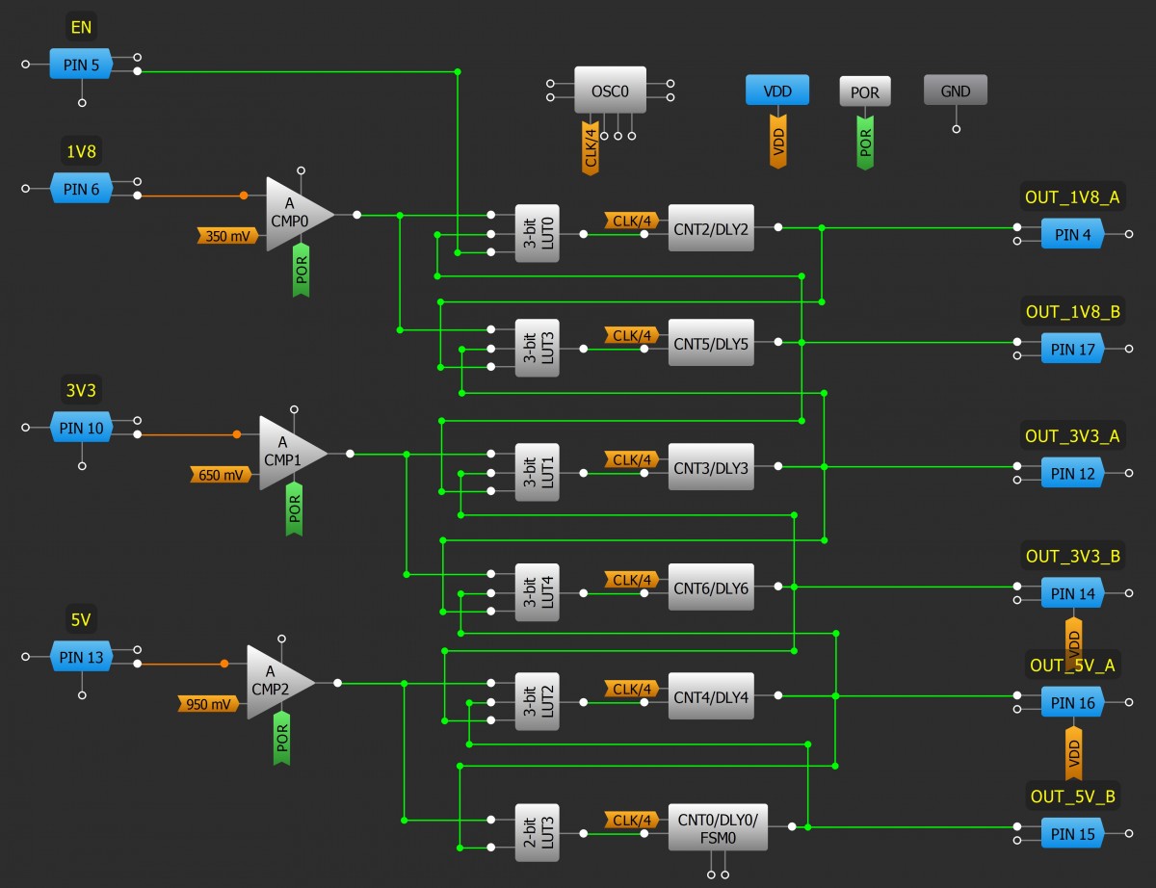Click the 350 mV reference label
Viewport: 1156px width, 888px height.
click(x=227, y=235)
